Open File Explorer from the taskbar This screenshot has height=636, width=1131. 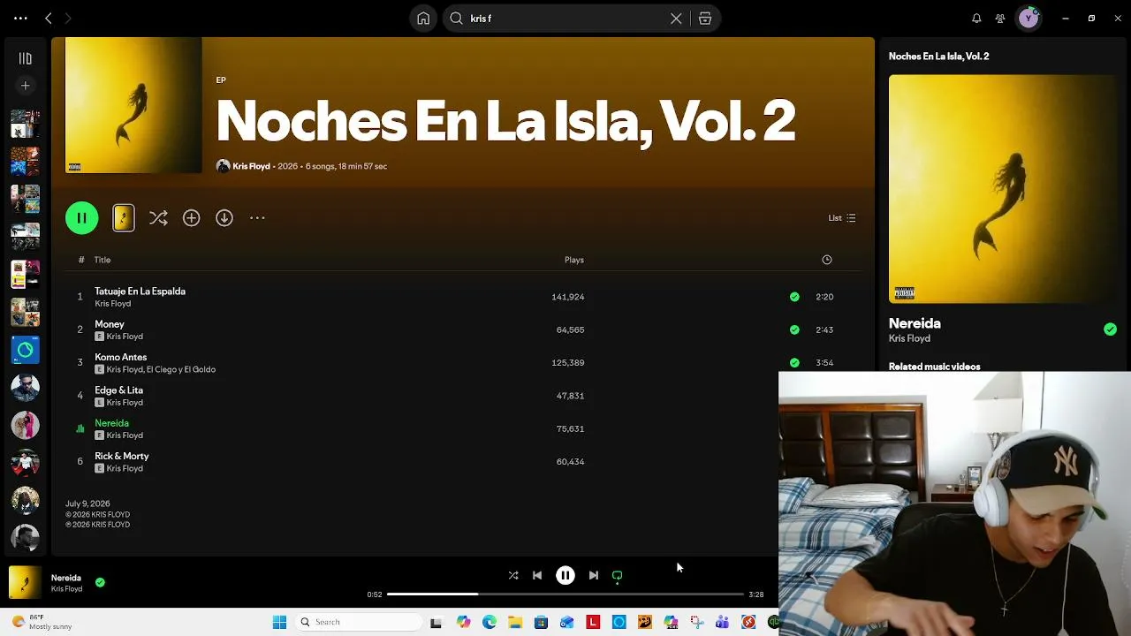[515, 623]
